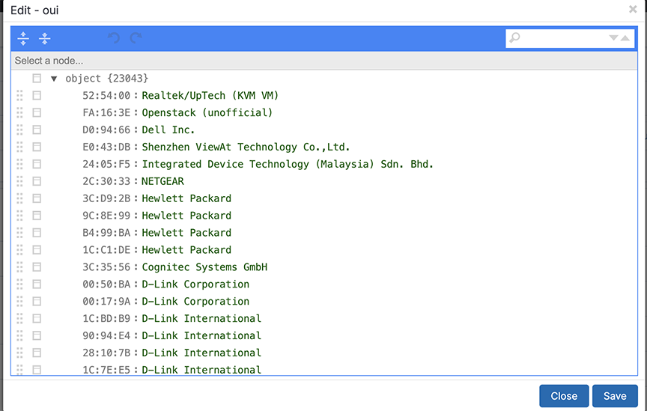Edit value Shenzhen ViewAt Technology Co.,Ltd.
The height and width of the screenshot is (411, 647).
pyautogui.click(x=246, y=147)
